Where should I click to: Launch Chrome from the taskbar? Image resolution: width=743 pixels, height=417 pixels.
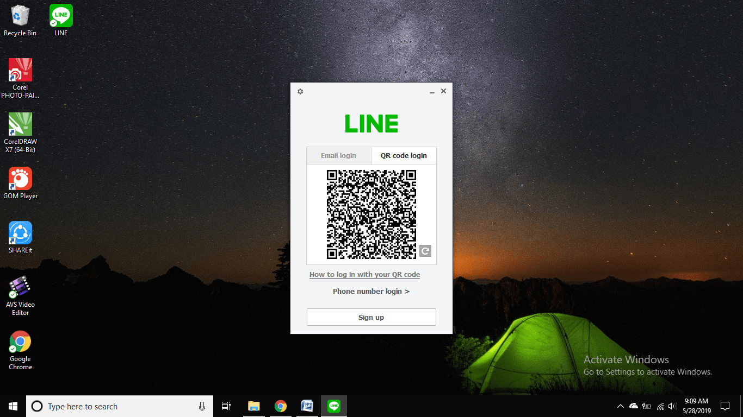[x=280, y=406]
